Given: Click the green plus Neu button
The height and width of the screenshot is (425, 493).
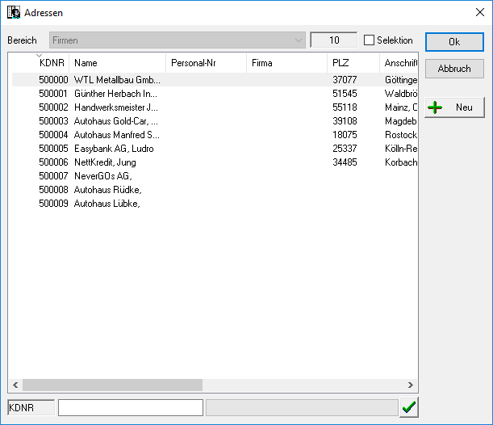Looking at the screenshot, I should point(454,107).
